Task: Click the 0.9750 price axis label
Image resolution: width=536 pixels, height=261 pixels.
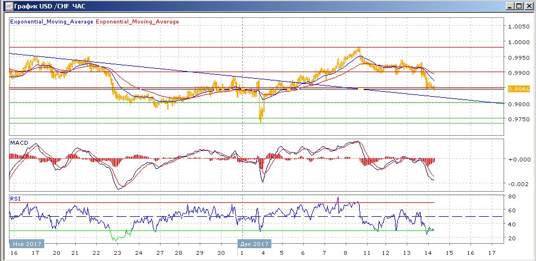Action: point(519,119)
